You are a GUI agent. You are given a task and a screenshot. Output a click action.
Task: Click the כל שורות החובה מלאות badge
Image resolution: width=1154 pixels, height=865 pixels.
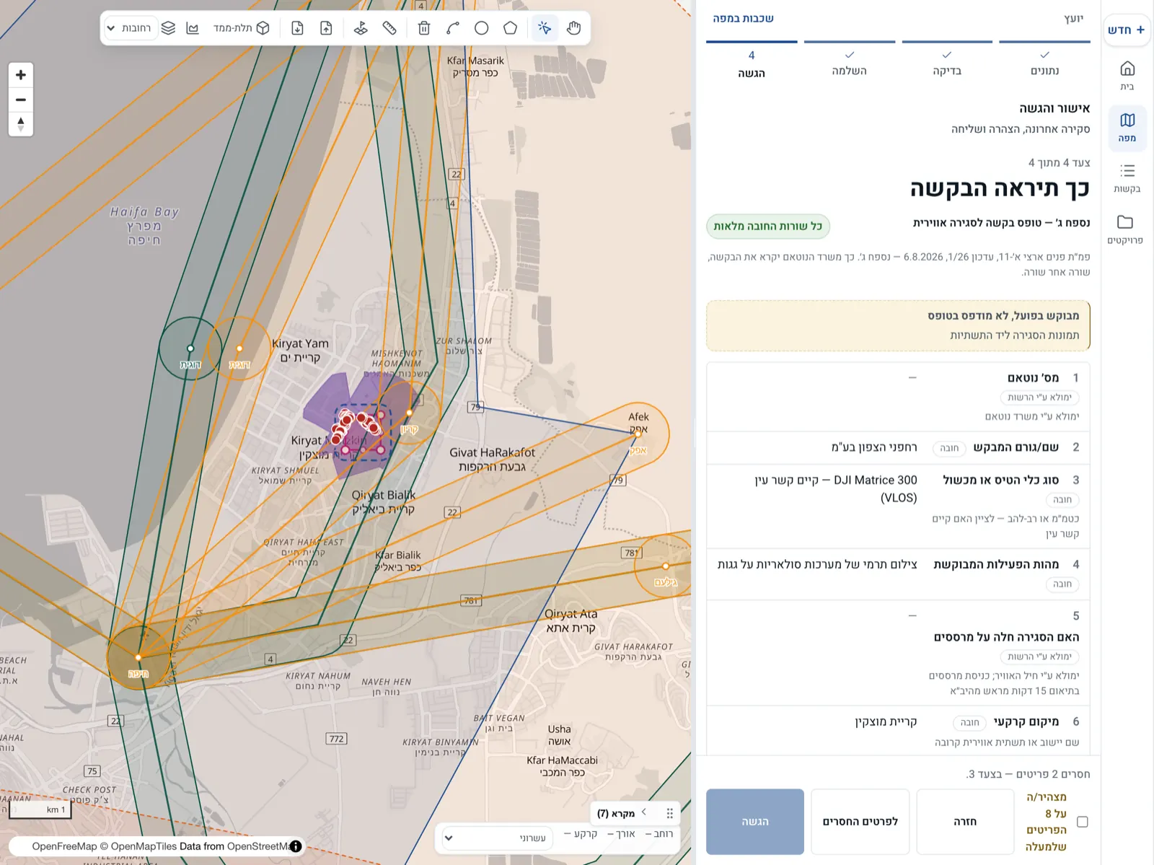[x=768, y=227]
